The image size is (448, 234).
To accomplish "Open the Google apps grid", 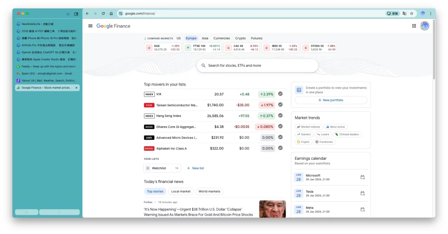I will click(414, 26).
